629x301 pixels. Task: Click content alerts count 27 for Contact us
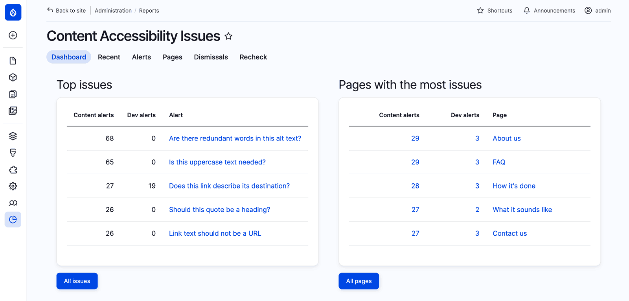click(416, 233)
